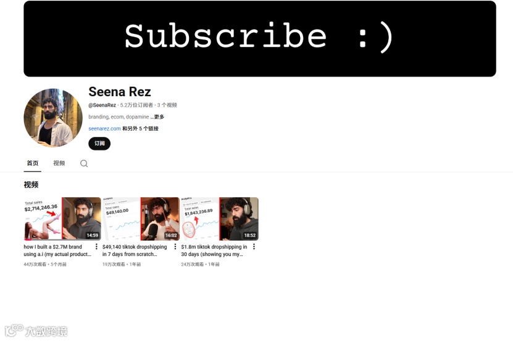Open the 18:52 video thumbnail
Image resolution: width=513 pixels, height=341 pixels.
(220, 219)
